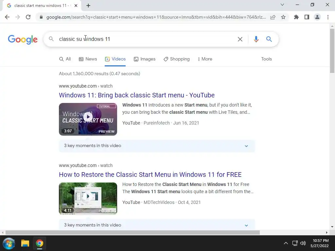
Task: Open a new browser tab
Action: 88,6
